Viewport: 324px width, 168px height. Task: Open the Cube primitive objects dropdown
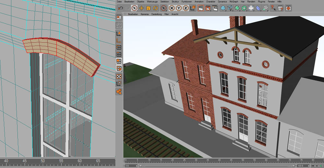[223, 8]
